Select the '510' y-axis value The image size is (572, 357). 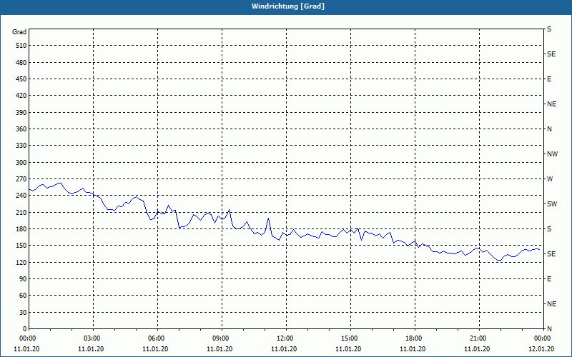[21, 46]
